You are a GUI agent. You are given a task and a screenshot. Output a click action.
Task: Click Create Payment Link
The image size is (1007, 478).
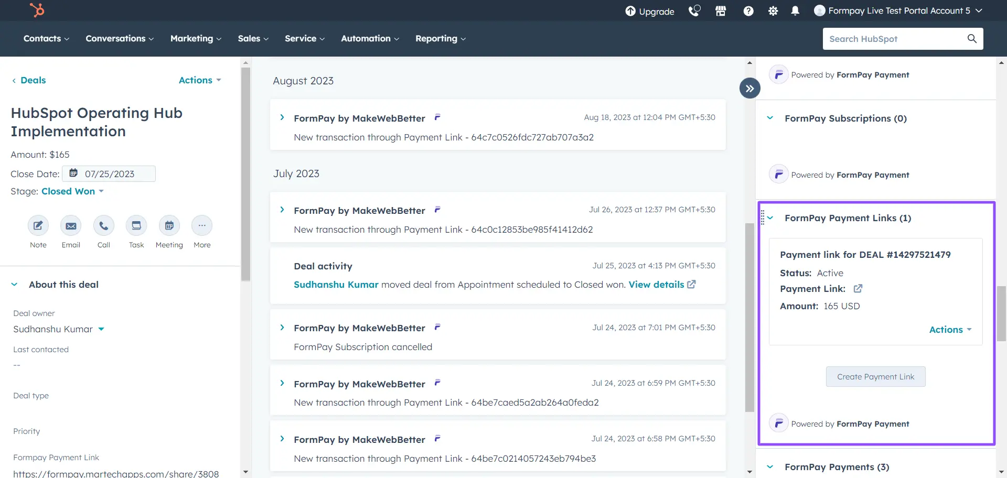coord(875,376)
